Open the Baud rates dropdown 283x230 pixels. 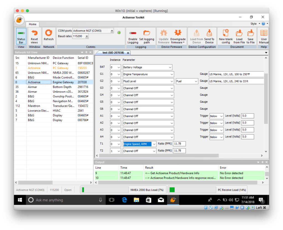tap(87, 36)
